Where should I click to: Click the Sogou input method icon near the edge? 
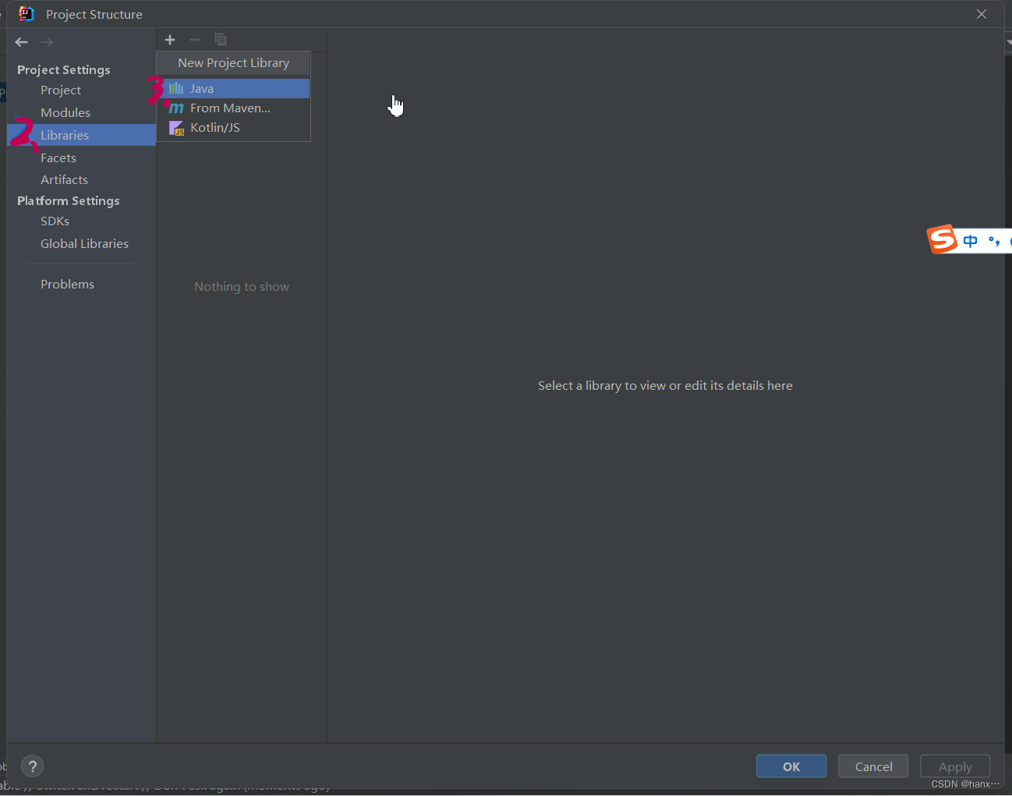coord(942,240)
